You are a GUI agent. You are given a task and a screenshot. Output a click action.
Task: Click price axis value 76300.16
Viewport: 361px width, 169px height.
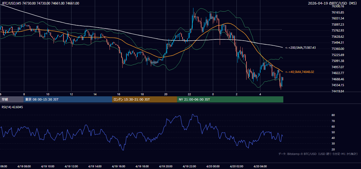(338, 6)
